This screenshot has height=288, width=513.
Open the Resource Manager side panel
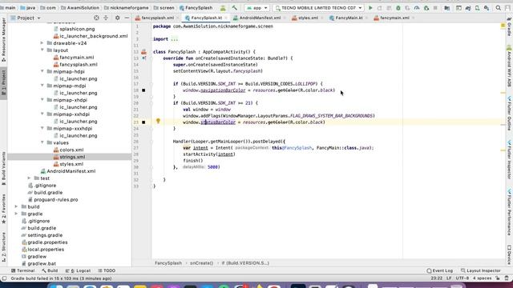(x=3, y=39)
